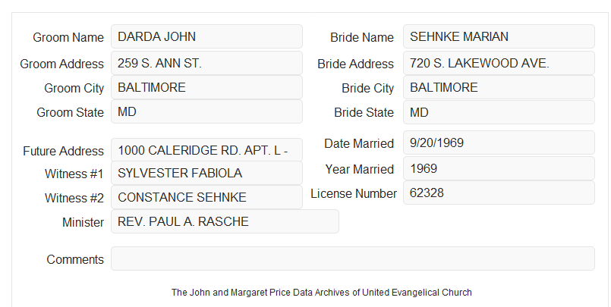Select the License Number field 62328

coord(499,193)
